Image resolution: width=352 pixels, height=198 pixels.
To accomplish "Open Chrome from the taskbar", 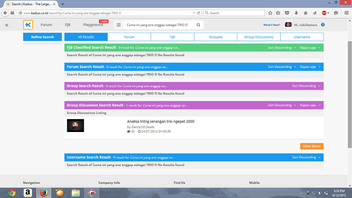I will [12, 193].
